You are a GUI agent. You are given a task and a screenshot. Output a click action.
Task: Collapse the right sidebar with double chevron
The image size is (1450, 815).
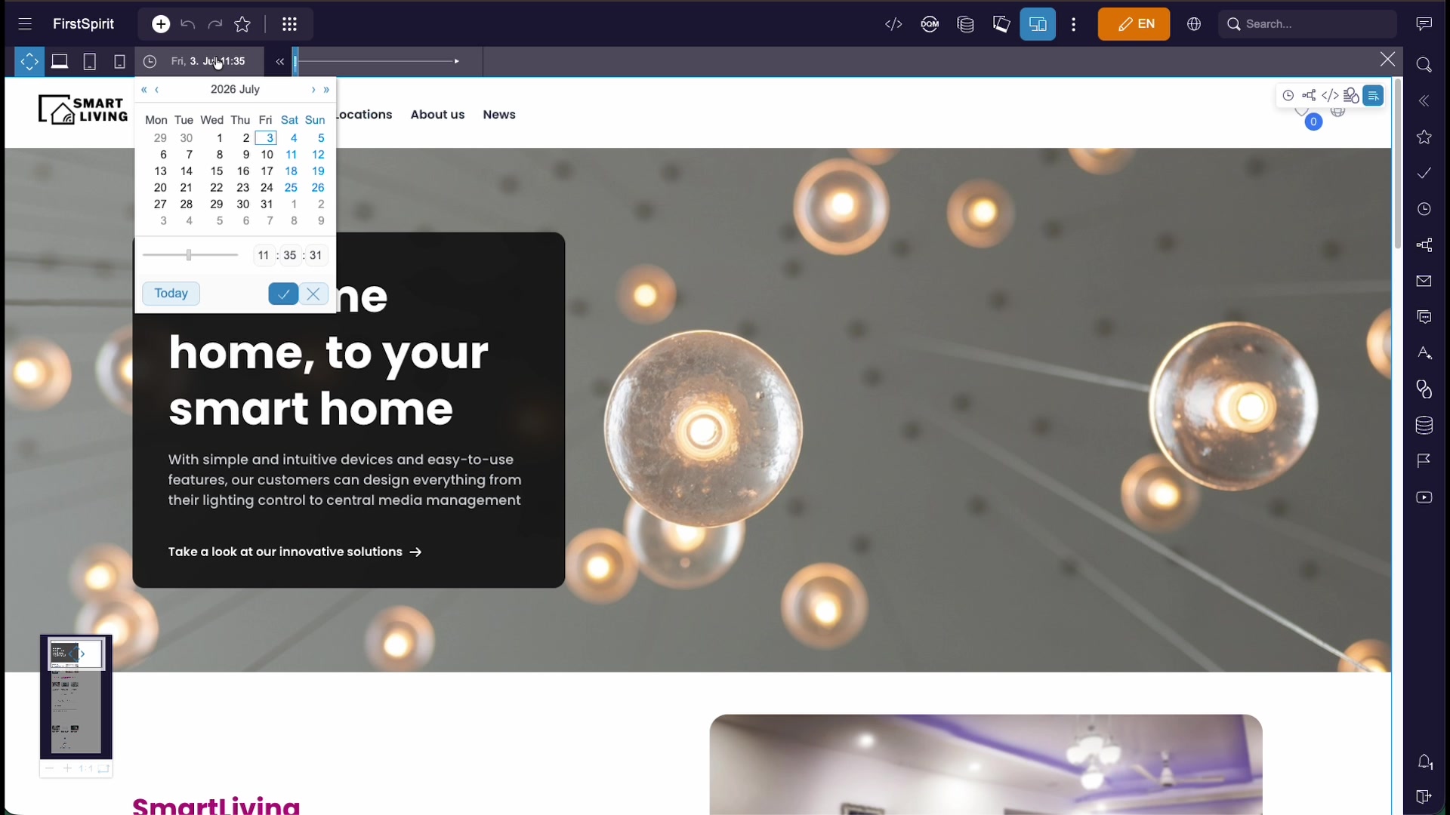[1424, 101]
